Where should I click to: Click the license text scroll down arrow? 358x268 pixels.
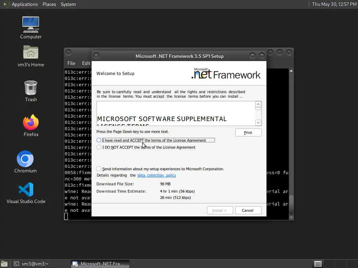point(258,122)
